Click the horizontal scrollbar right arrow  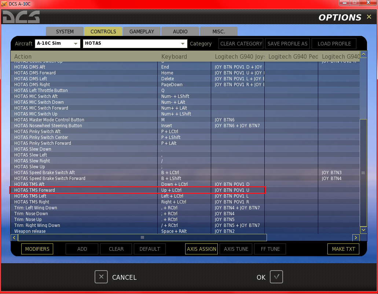click(x=356, y=238)
